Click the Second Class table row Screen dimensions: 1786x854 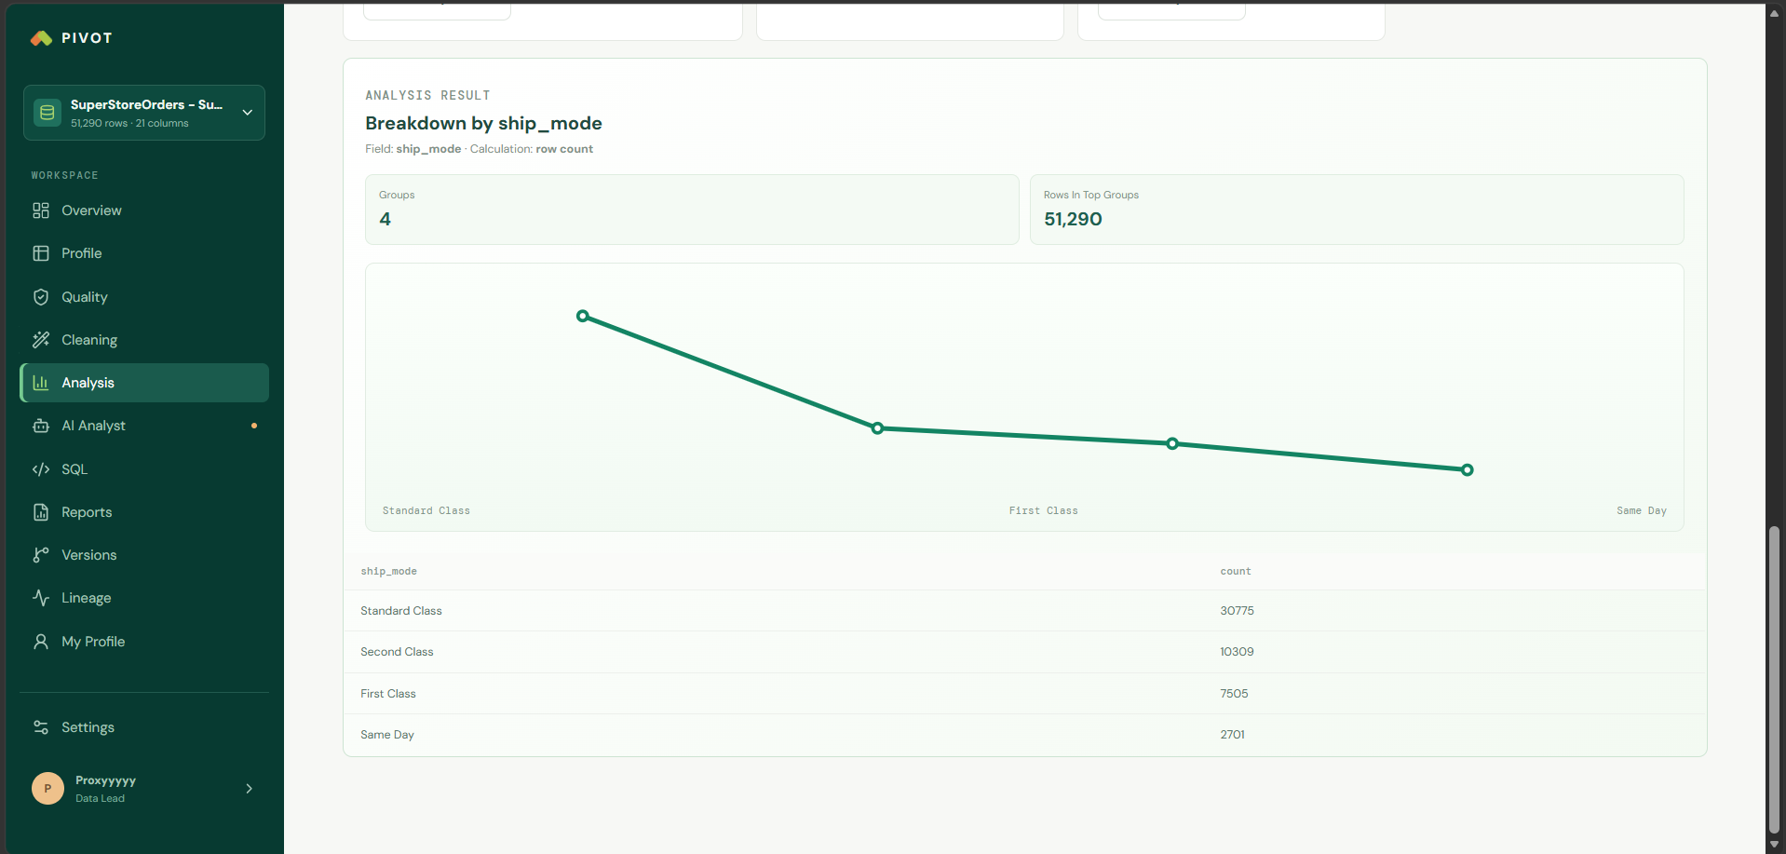coord(1024,652)
